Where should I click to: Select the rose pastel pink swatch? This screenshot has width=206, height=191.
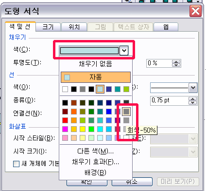(65, 138)
